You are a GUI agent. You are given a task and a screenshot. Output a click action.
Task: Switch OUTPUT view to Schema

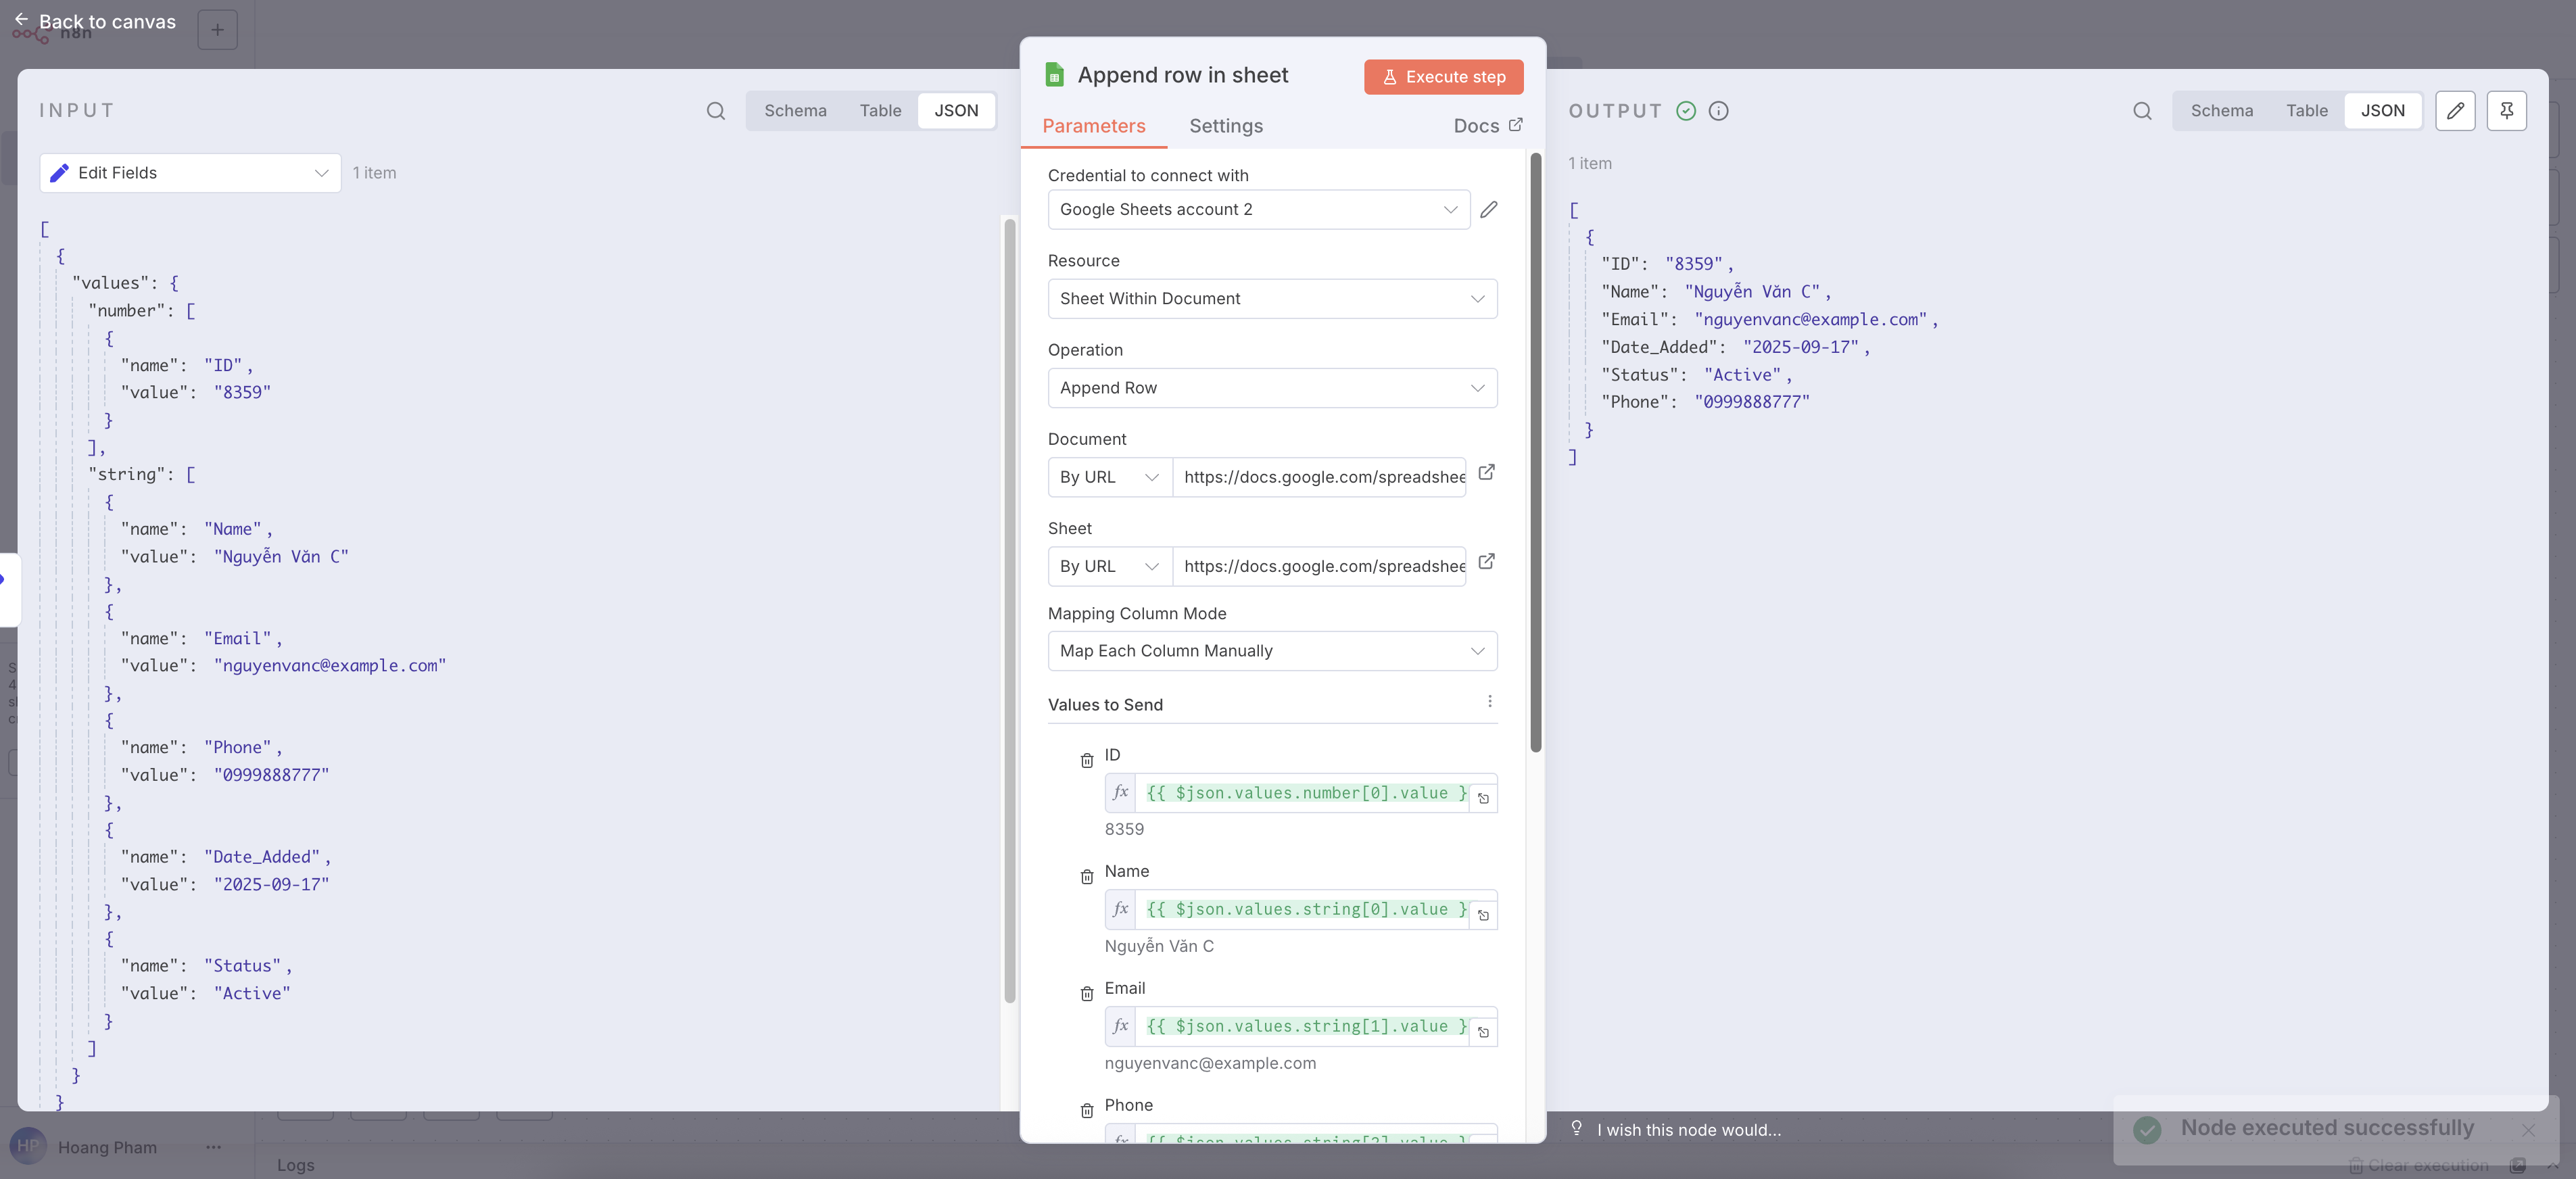(x=2221, y=111)
